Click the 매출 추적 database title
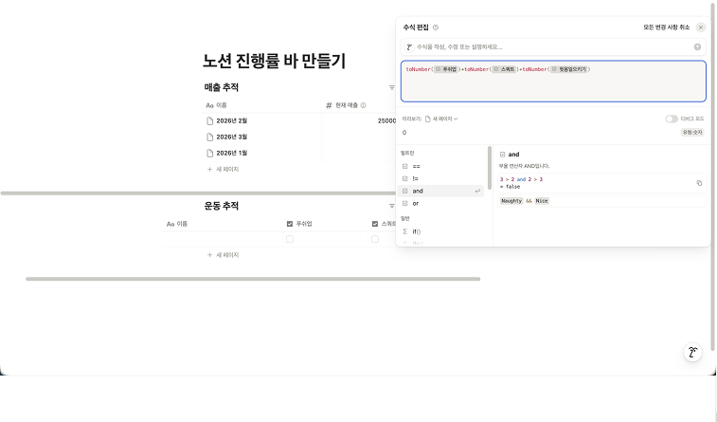 [x=222, y=87]
